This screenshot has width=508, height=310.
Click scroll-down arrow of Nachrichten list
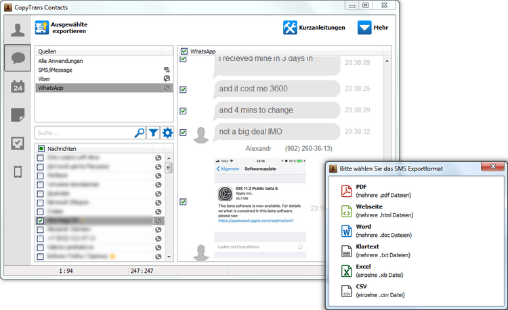(x=169, y=257)
